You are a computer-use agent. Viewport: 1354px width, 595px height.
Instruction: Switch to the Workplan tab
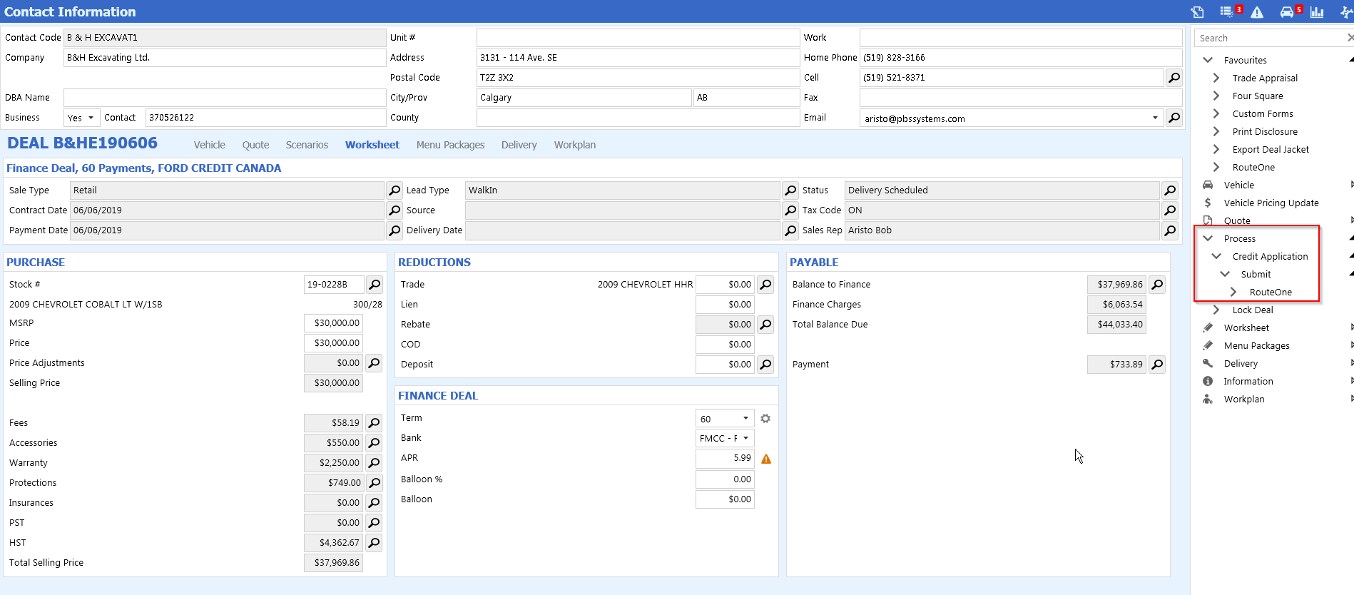tap(575, 145)
